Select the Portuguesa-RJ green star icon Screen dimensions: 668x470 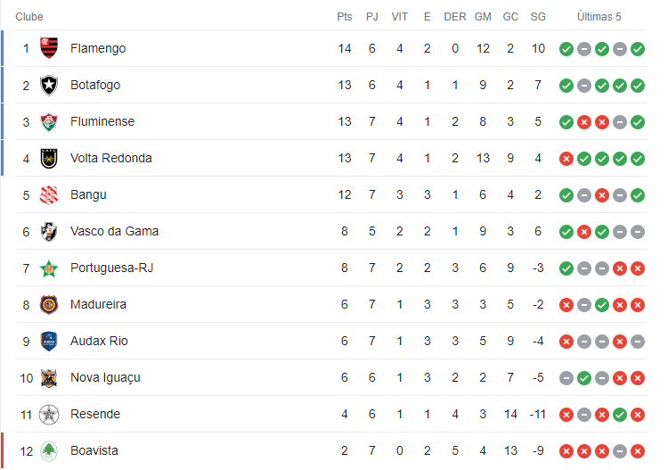click(49, 268)
